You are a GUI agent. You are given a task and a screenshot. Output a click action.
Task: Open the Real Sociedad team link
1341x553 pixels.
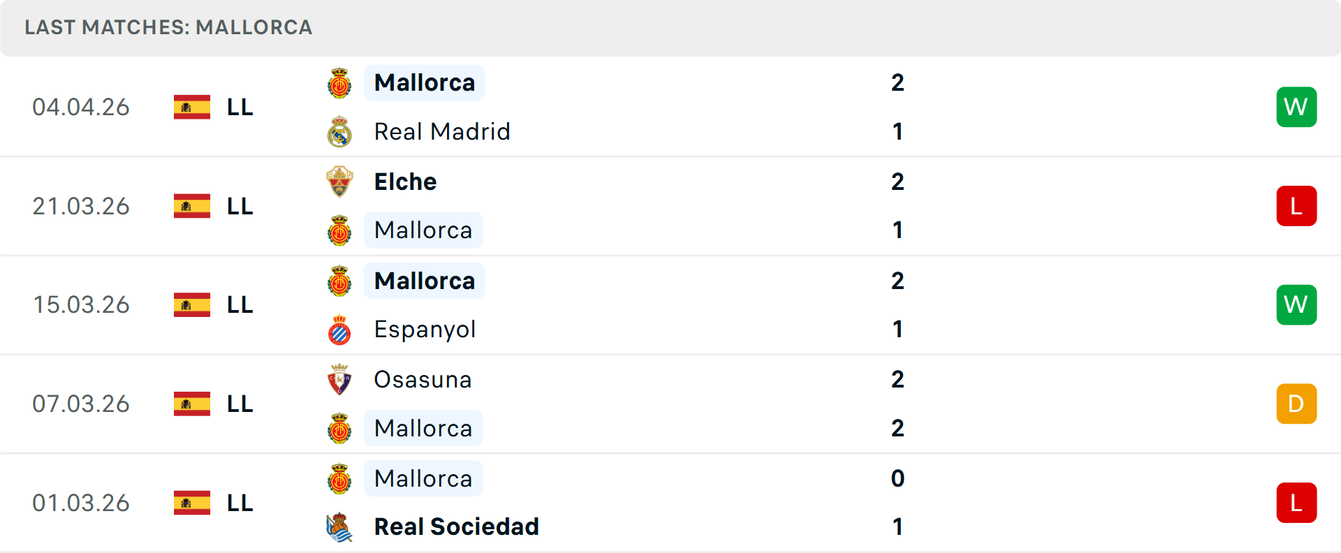456,527
